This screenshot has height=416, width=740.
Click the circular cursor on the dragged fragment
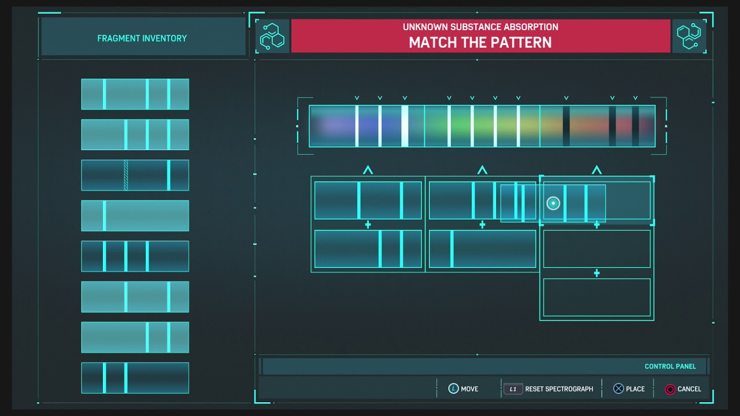point(553,203)
